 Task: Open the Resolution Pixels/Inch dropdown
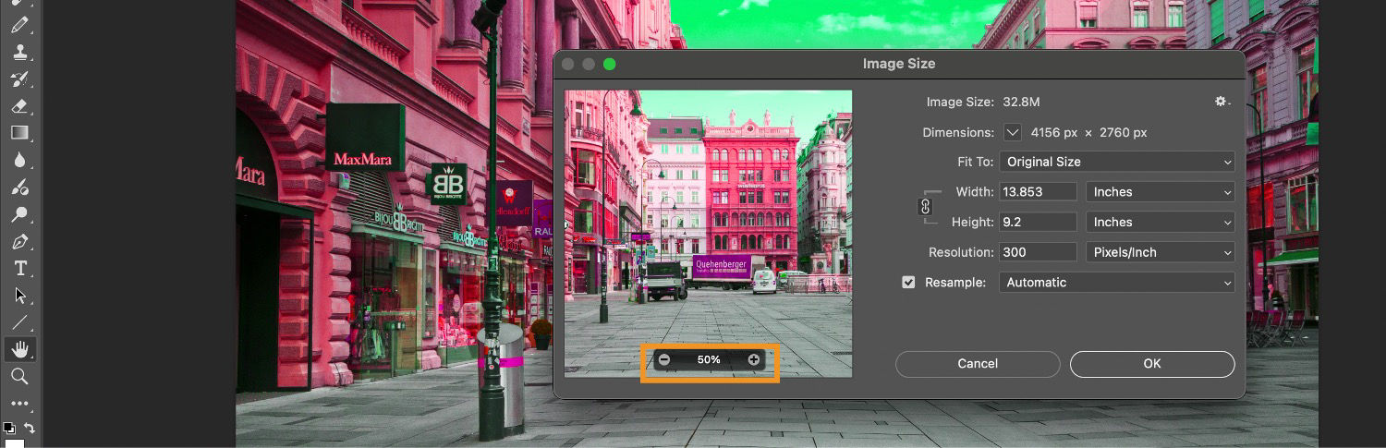(x=1161, y=252)
